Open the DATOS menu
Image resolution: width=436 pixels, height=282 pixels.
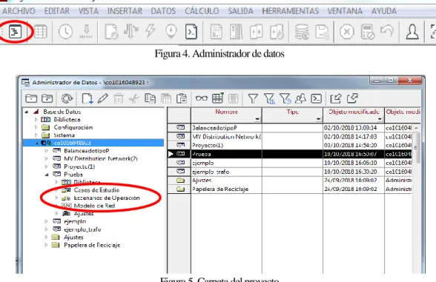[x=163, y=11]
